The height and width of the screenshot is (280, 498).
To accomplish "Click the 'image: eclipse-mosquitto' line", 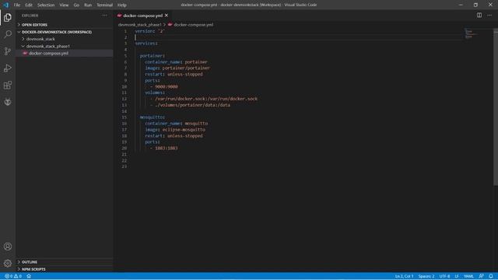I will [175, 130].
